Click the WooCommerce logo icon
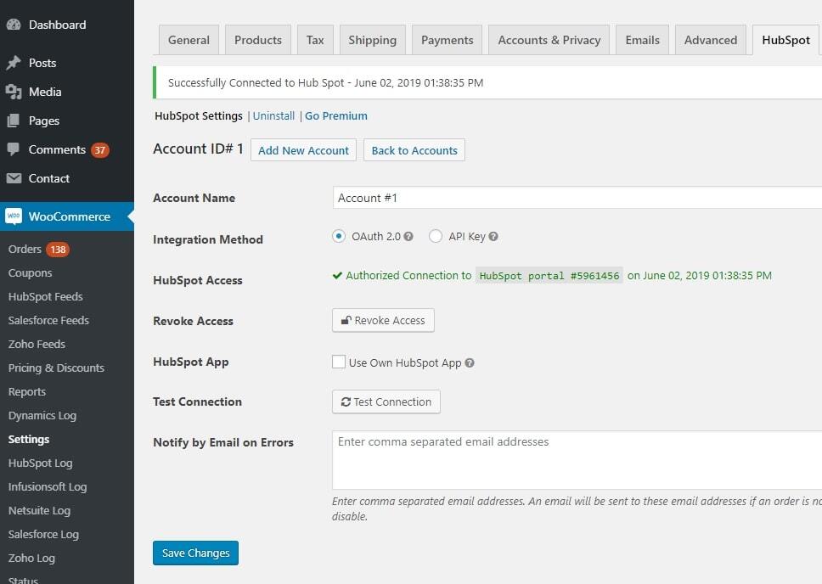 coord(14,216)
